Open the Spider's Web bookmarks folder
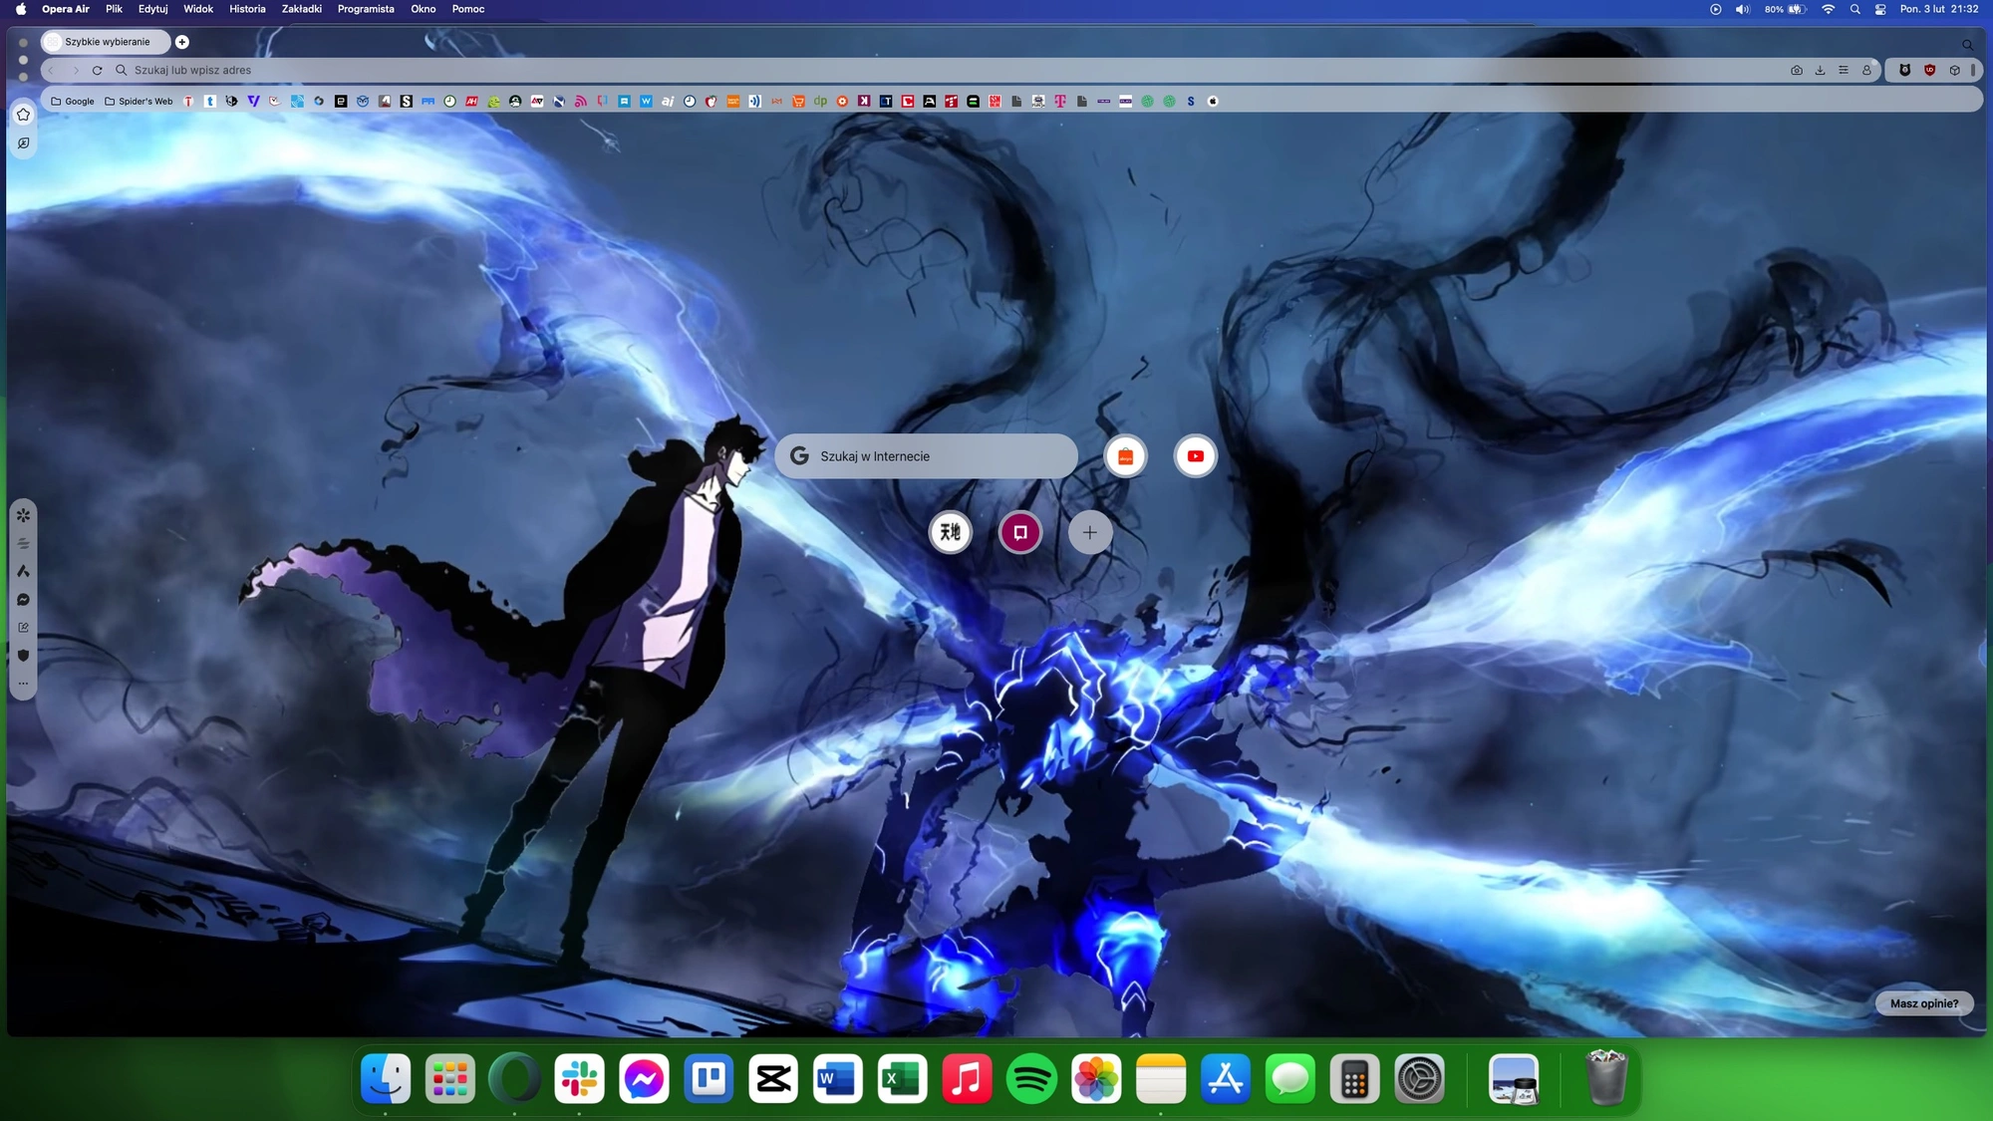 click(x=139, y=102)
